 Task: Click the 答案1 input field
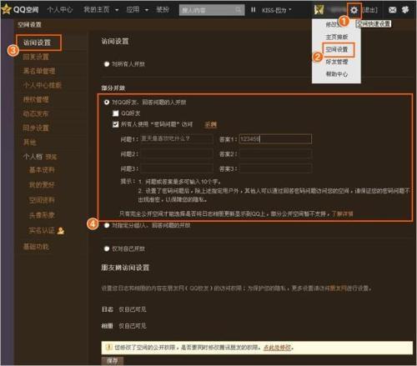[x=275, y=138]
